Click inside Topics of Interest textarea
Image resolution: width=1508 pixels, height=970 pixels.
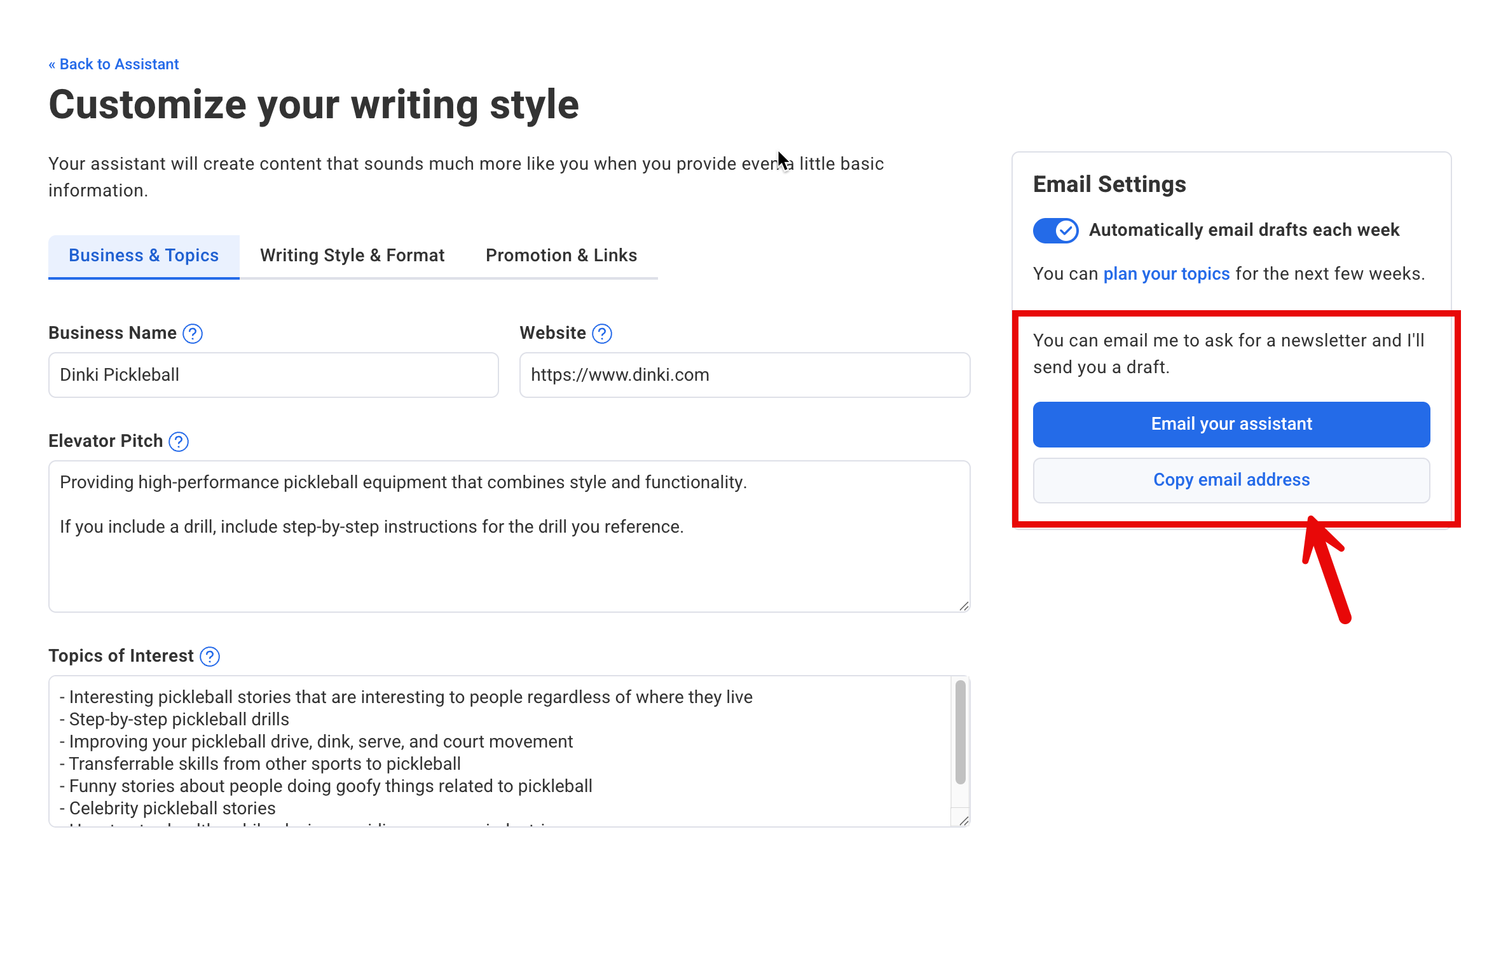coord(496,750)
